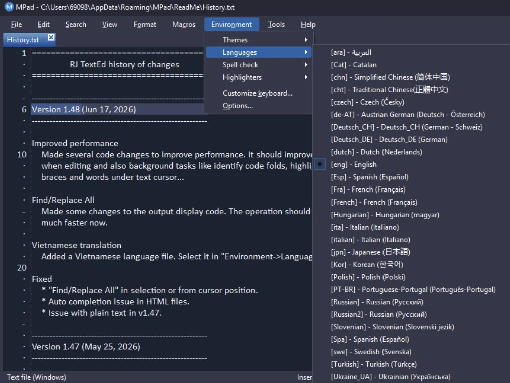Switch language to Simplified Chinese
This screenshot has height=383, width=510.
pos(391,77)
